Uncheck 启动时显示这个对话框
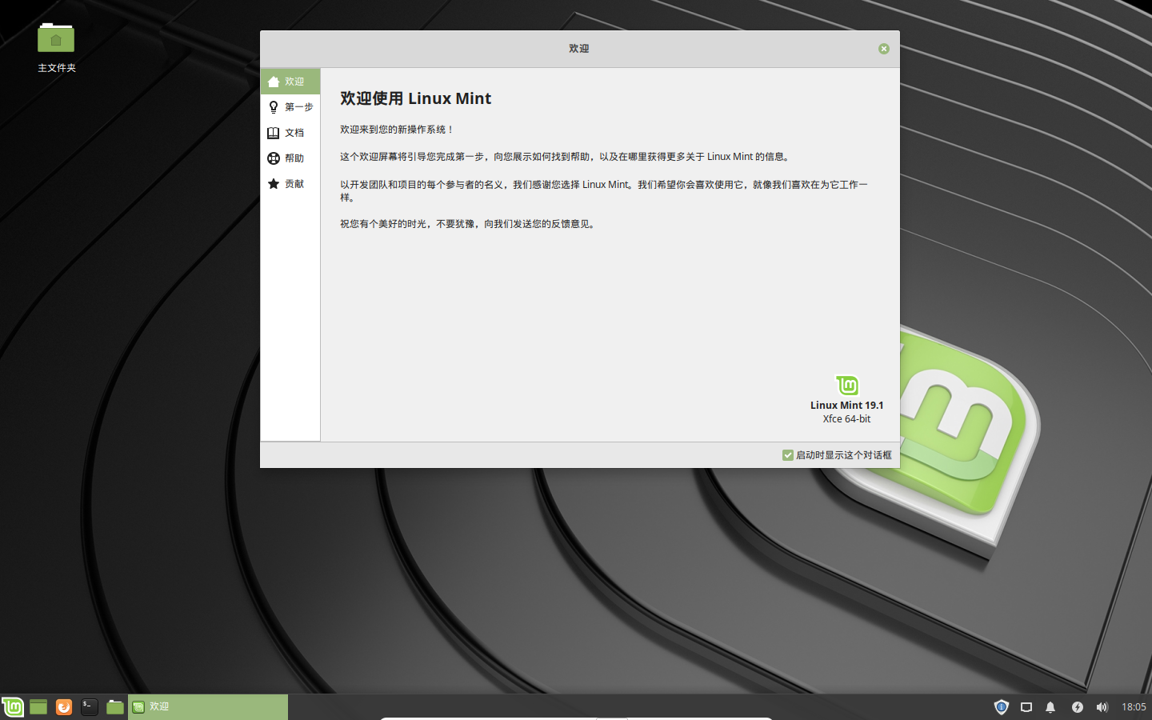This screenshot has height=720, width=1152. 788,454
